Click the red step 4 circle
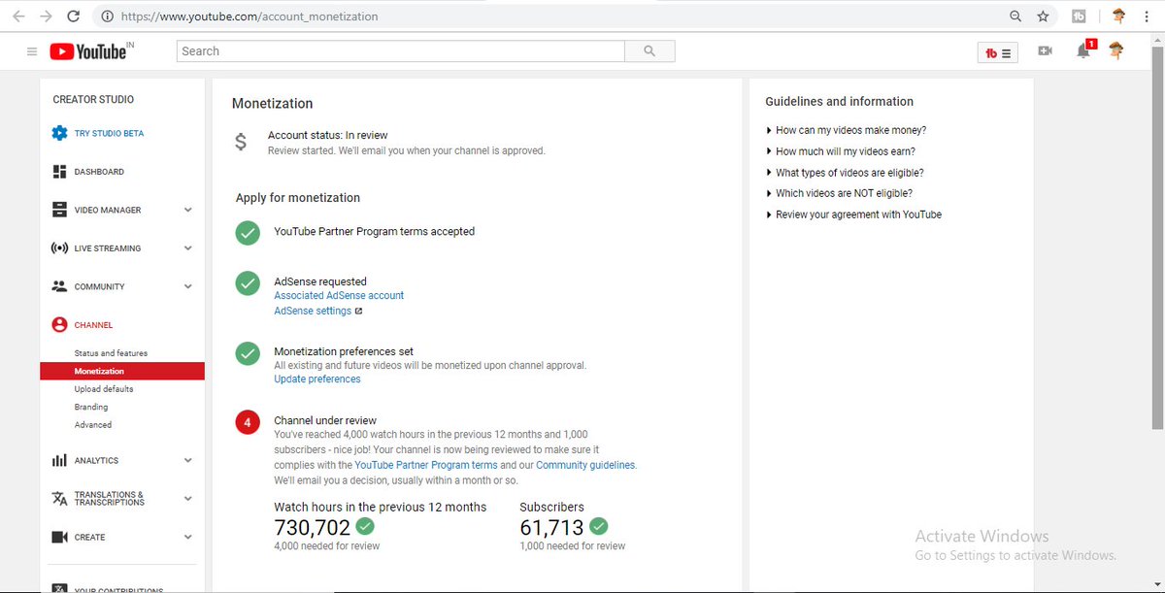The height and width of the screenshot is (593, 1165). point(248,423)
